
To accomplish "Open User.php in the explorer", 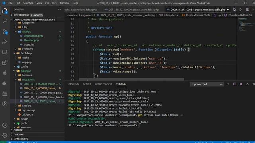I will tap(29, 45).
